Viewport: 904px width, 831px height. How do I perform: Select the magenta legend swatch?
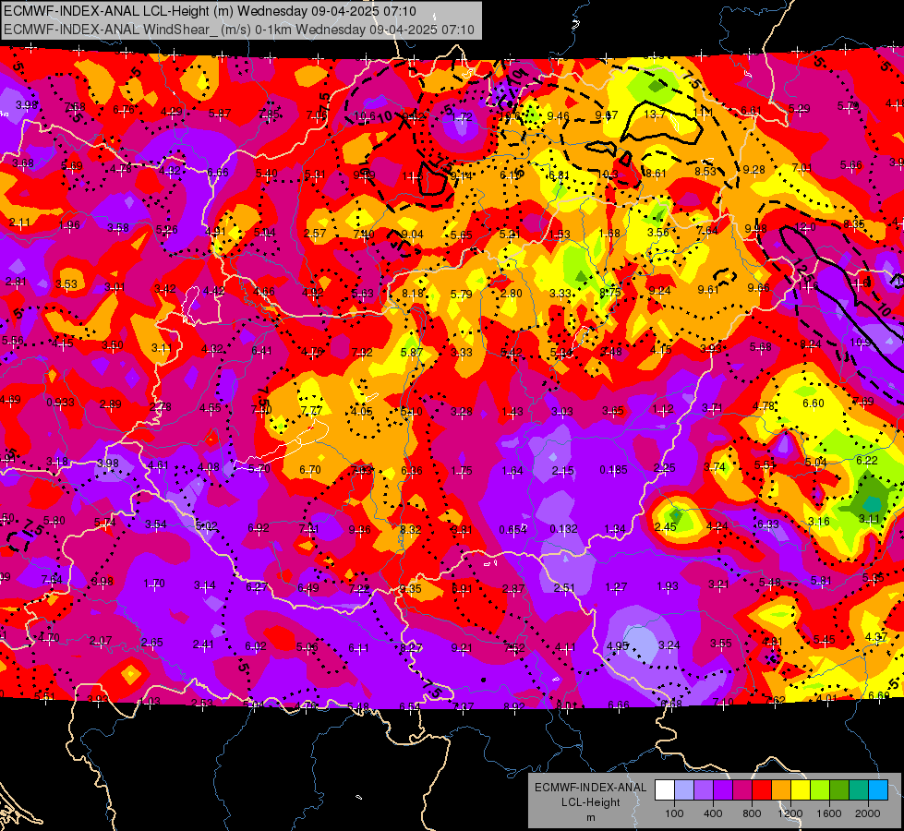pyautogui.click(x=742, y=790)
